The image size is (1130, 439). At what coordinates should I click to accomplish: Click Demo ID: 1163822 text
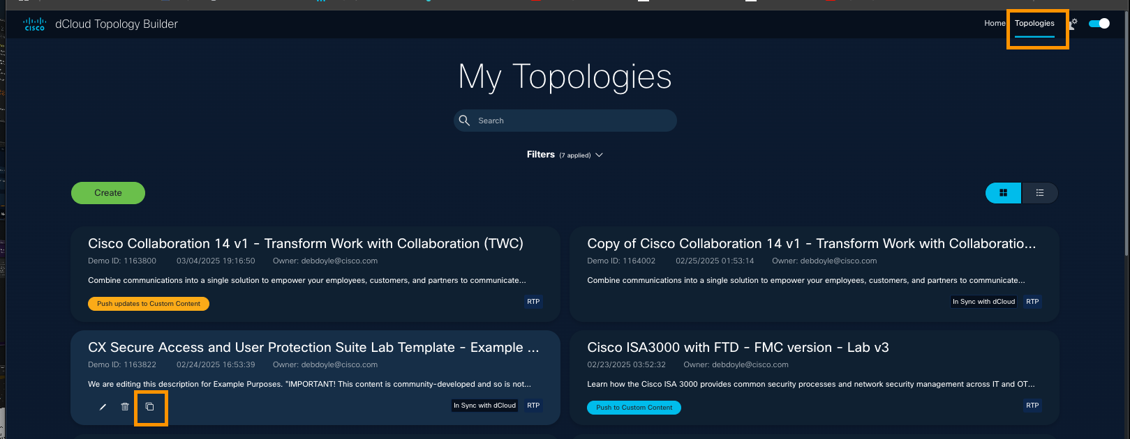point(122,364)
